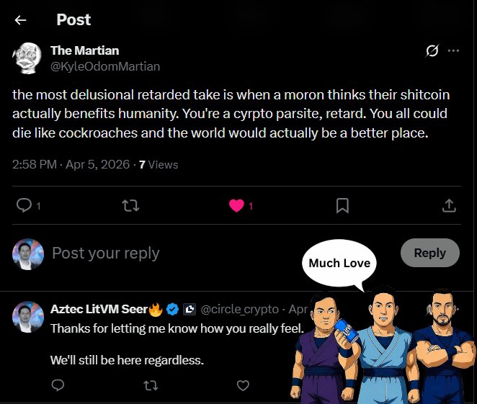Screen dimensions: 477x404
Task: Share the main post
Action: tap(449, 206)
